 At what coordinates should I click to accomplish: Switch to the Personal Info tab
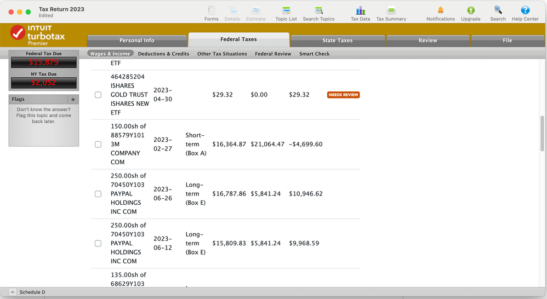[137, 41]
